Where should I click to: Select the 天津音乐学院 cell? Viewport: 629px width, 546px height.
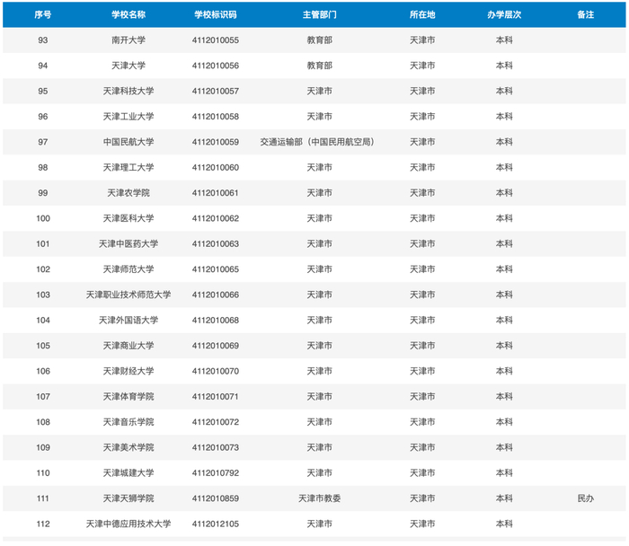click(128, 422)
